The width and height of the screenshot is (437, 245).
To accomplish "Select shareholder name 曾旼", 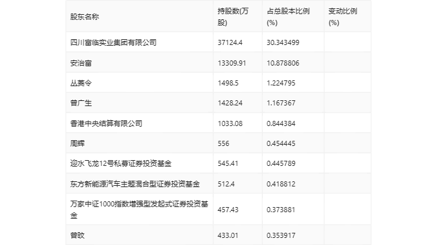I will (x=77, y=235).
